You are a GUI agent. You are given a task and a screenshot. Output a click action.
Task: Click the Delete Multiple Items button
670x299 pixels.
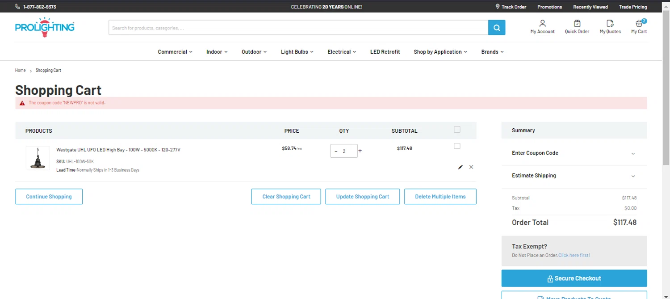tap(440, 197)
